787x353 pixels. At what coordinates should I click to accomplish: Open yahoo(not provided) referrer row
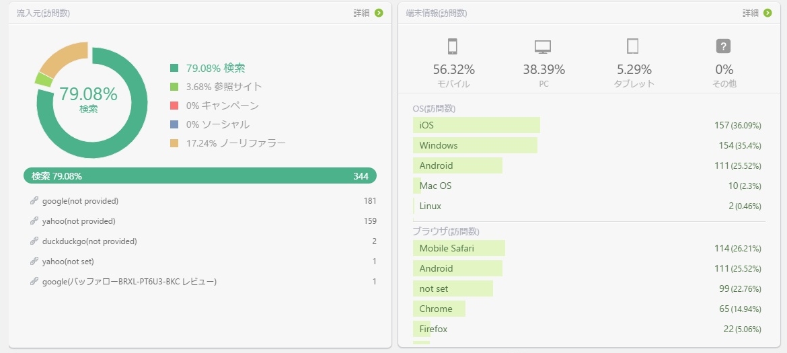[x=202, y=221]
